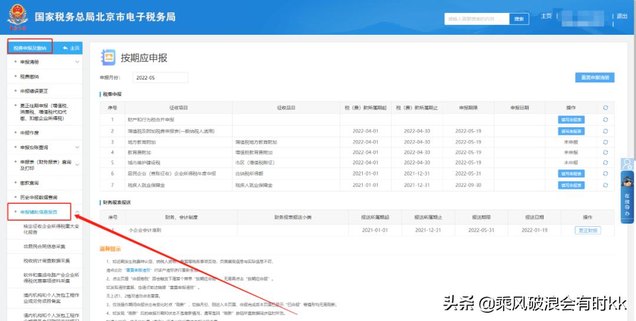Click the 税费申报 section heading

(112, 94)
